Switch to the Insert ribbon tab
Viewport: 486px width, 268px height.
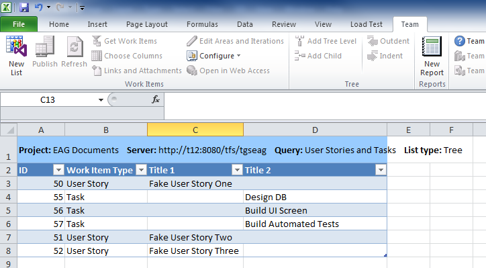[x=97, y=24]
